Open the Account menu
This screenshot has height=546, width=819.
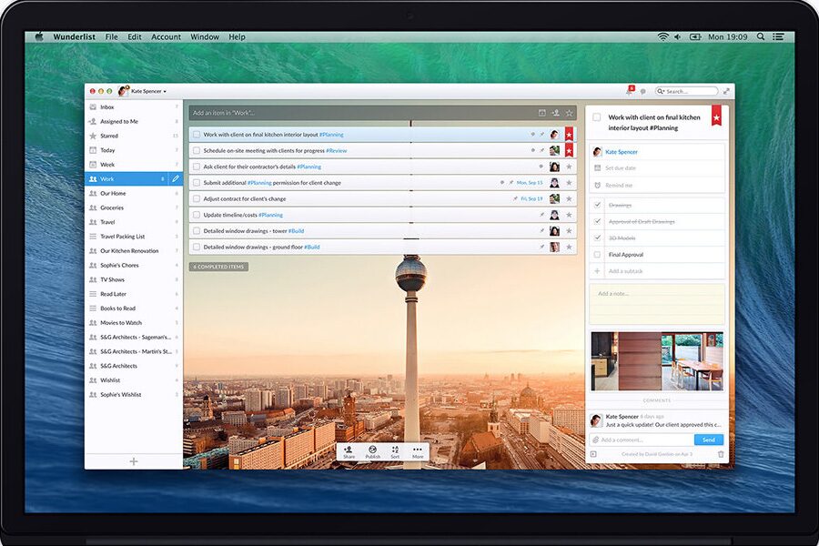(x=167, y=36)
